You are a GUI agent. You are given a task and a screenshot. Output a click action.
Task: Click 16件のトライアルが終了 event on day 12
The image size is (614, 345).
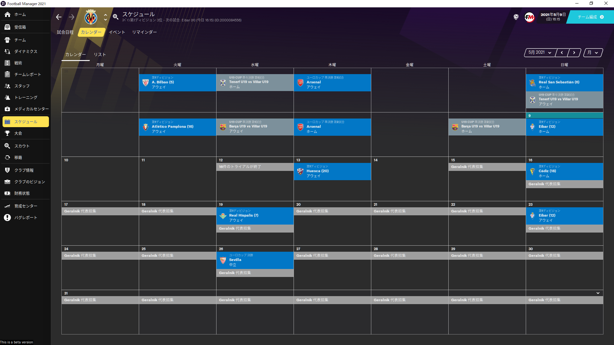255,167
